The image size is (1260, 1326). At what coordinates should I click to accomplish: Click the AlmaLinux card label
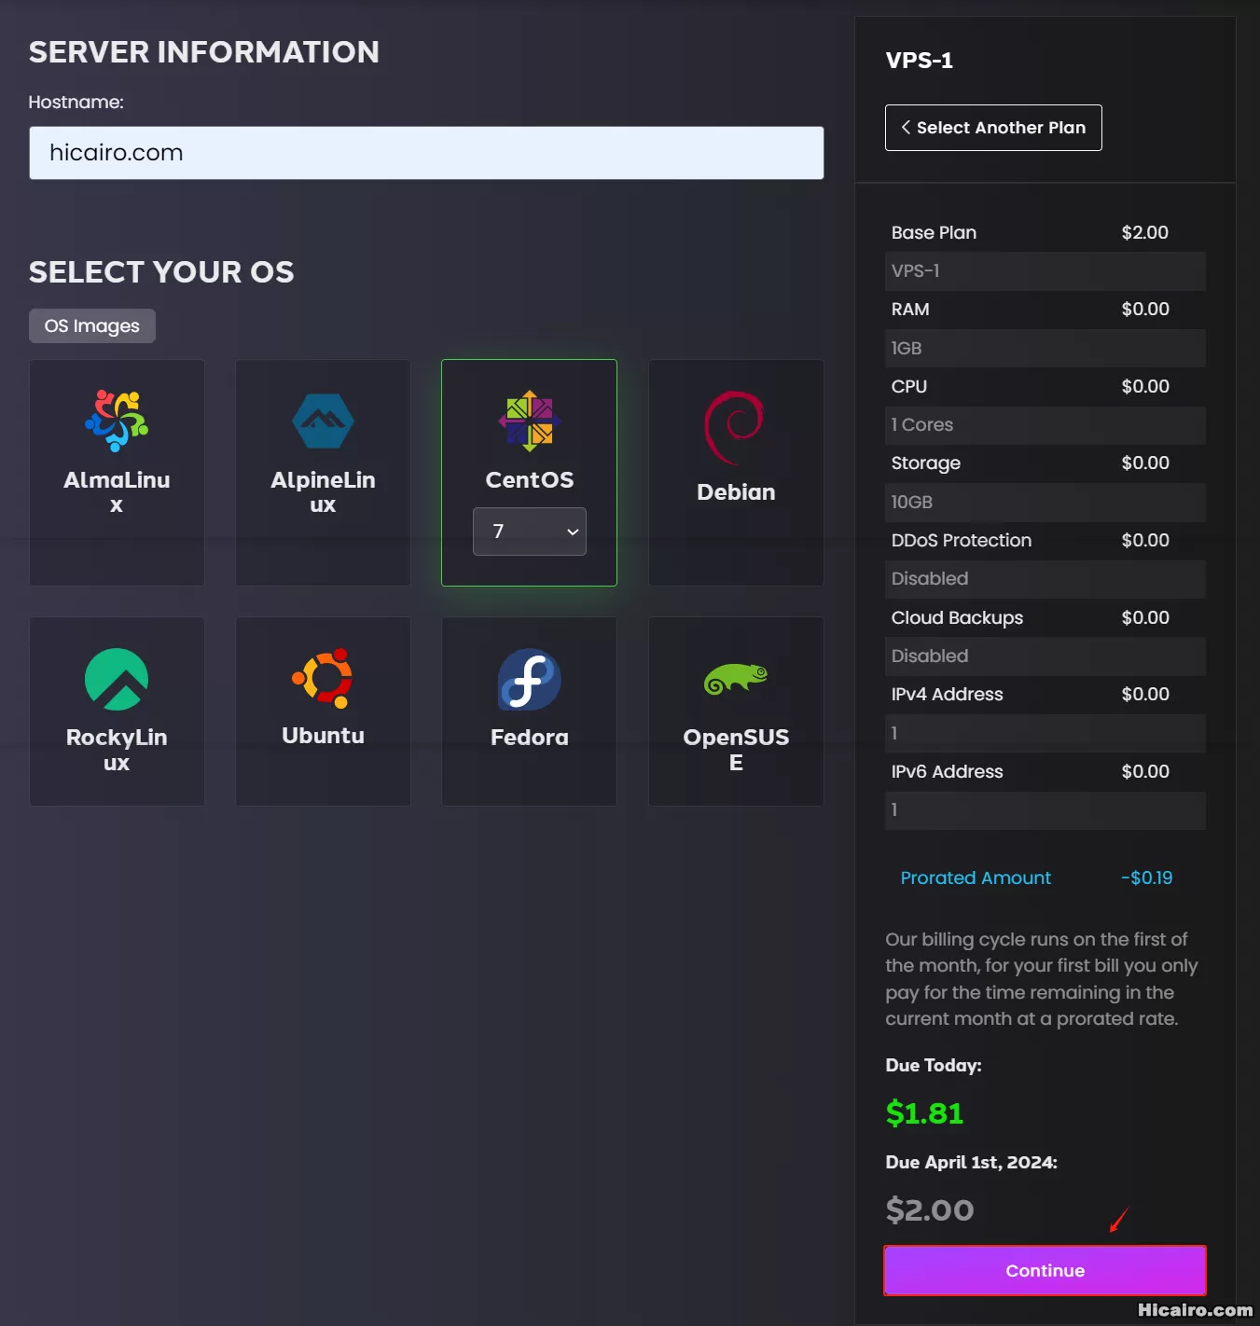coord(117,492)
